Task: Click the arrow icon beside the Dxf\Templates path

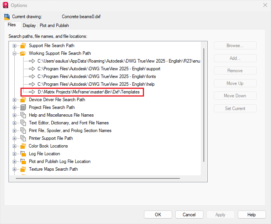Action: click(32, 92)
